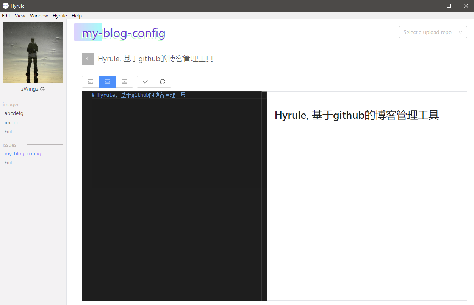The height and width of the screenshot is (305, 474).
Task: Click the refresh sync icon button
Action: click(163, 82)
